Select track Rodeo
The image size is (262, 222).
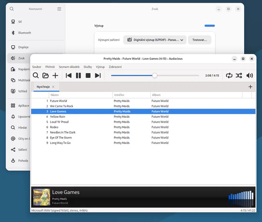(143, 127)
